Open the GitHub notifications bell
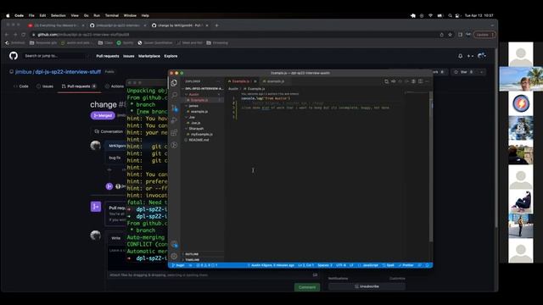543x305 pixels. (460, 56)
